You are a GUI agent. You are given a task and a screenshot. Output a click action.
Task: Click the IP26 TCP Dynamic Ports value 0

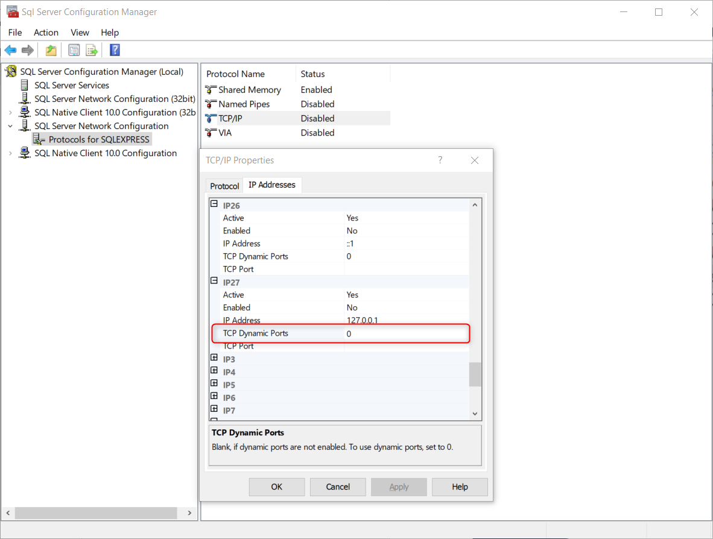(349, 256)
